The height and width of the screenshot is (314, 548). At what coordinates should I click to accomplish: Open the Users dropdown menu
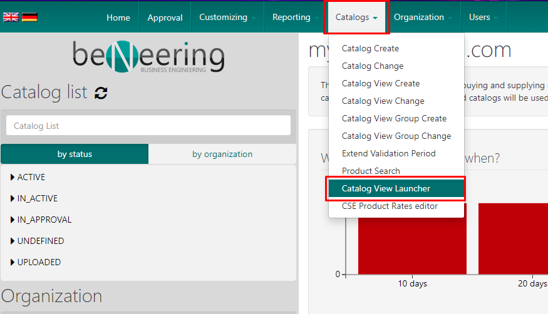[483, 17]
